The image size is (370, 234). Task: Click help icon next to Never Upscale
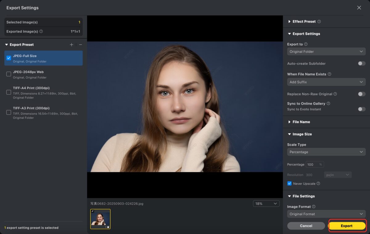tap(318, 183)
